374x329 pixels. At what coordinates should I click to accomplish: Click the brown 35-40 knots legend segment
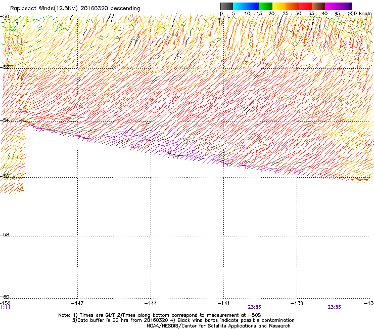pyautogui.click(x=318, y=6)
